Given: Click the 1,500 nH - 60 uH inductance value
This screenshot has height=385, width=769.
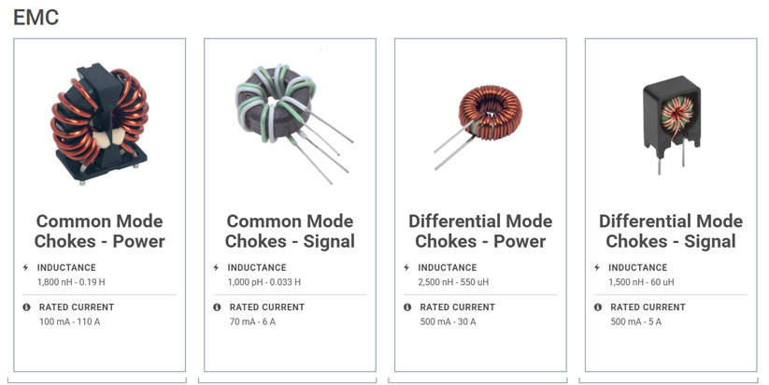Looking at the screenshot, I should point(641,282).
